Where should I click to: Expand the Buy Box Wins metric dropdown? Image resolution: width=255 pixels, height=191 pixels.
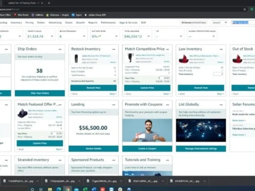pos(116,36)
